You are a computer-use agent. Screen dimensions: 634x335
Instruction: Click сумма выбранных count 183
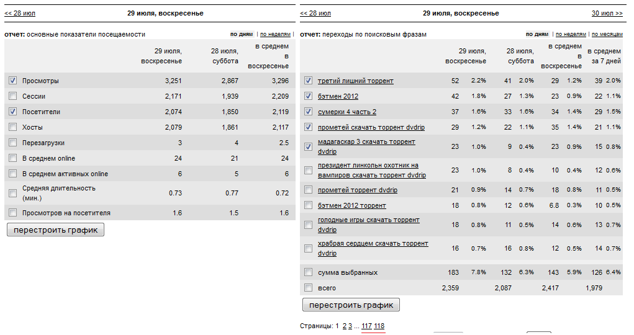click(x=453, y=272)
